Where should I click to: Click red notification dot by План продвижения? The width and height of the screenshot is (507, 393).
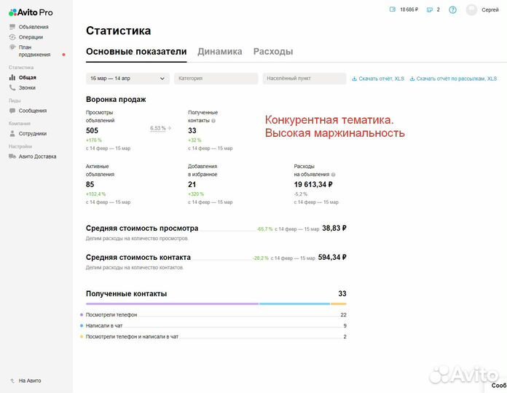point(63,55)
